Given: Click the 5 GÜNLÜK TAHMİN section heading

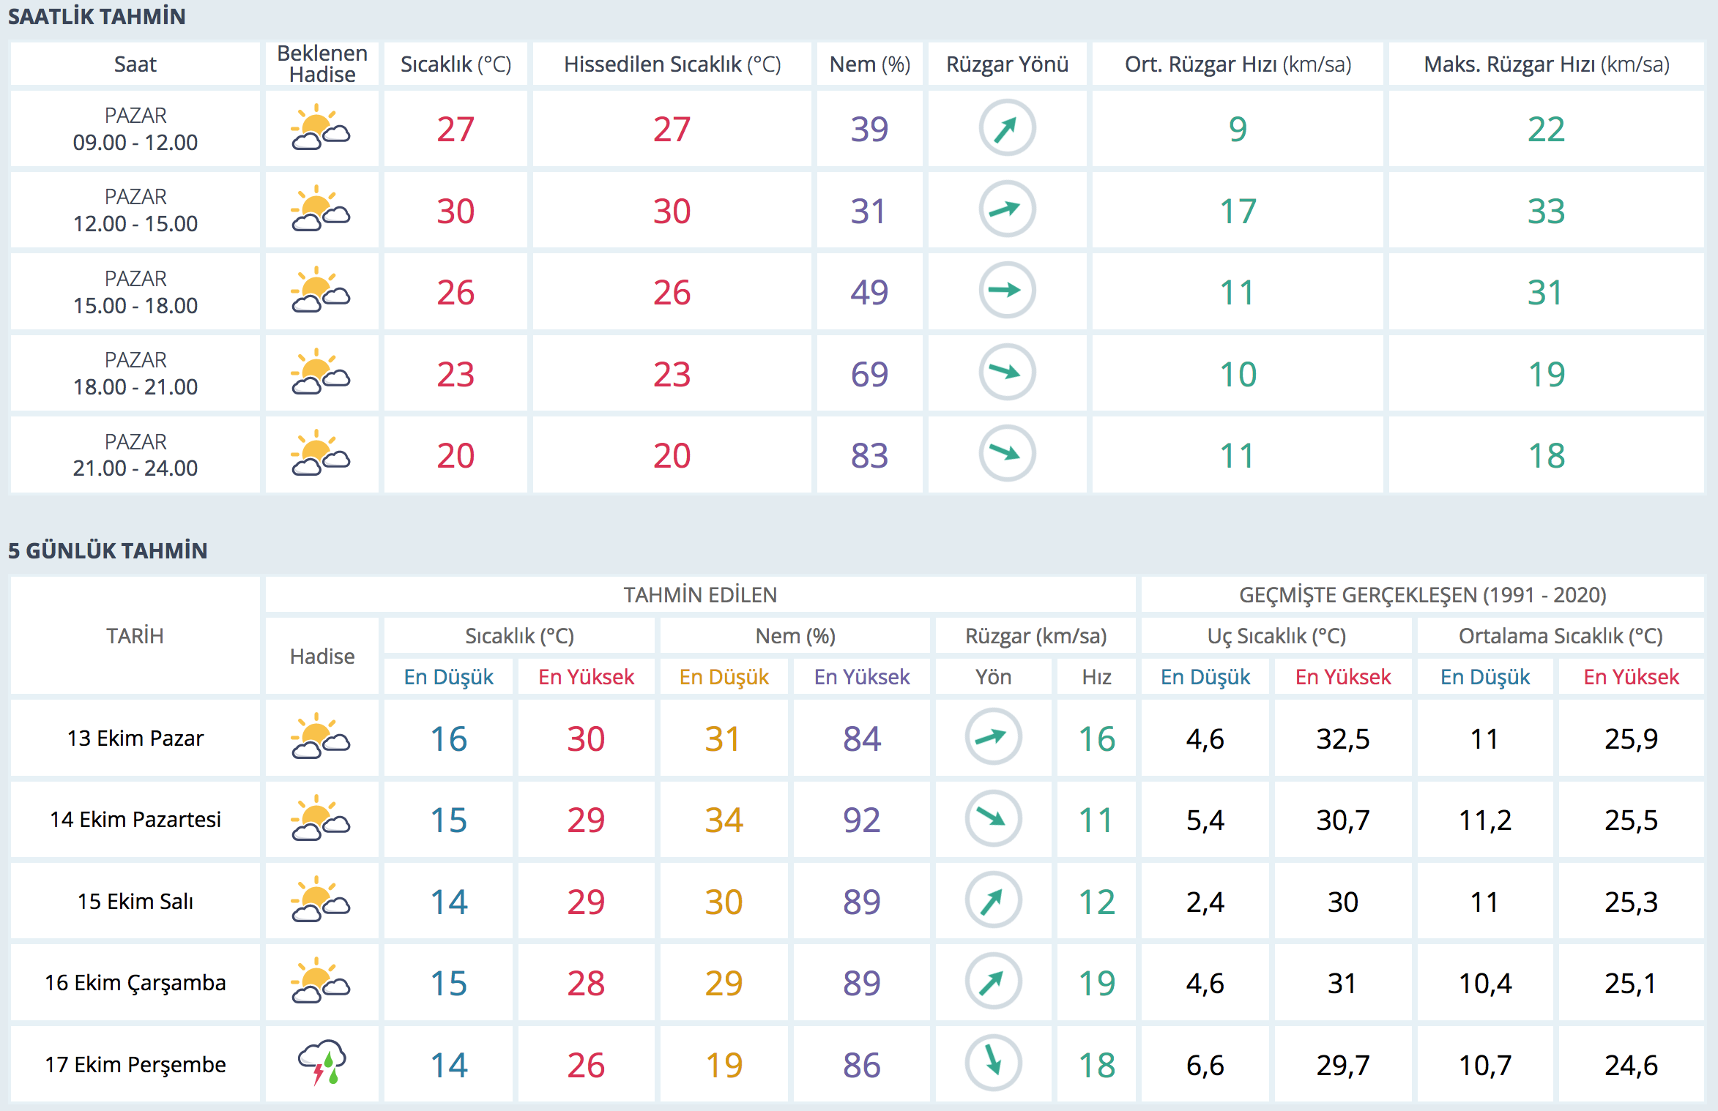Looking at the screenshot, I should [108, 550].
